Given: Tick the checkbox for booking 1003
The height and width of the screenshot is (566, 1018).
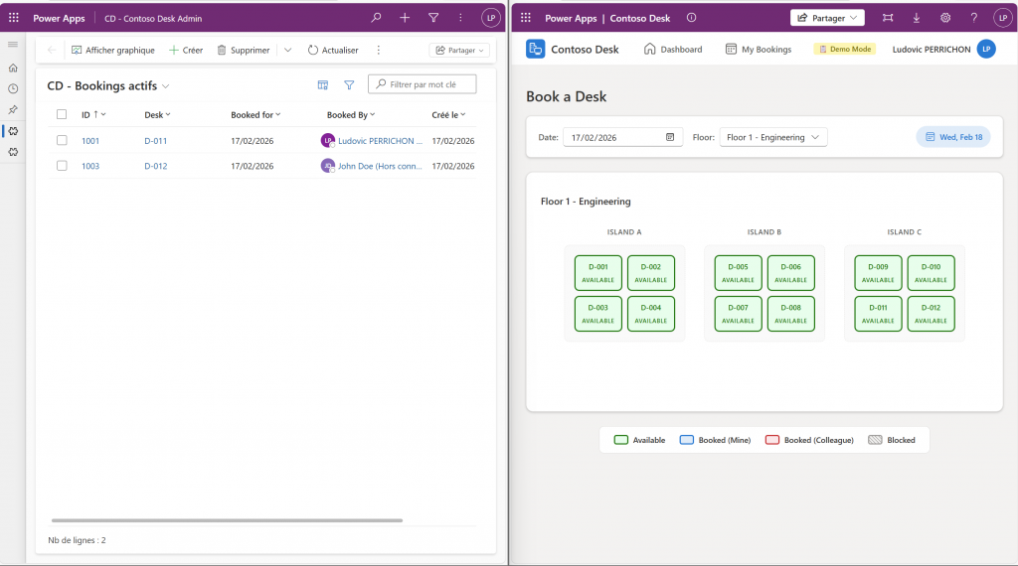Looking at the screenshot, I should coord(62,166).
